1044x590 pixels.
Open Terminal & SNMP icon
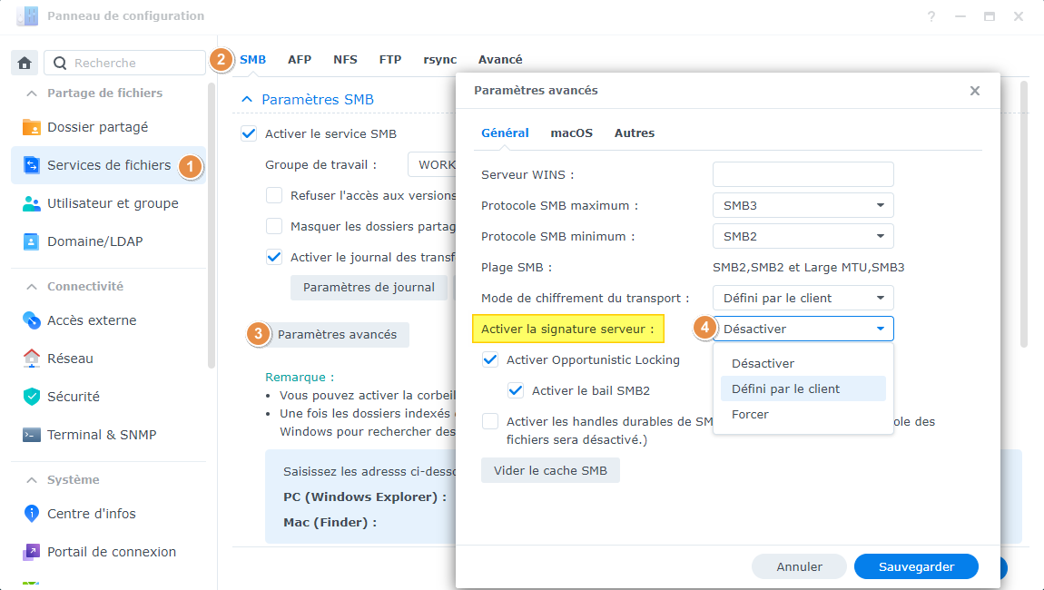(x=32, y=435)
